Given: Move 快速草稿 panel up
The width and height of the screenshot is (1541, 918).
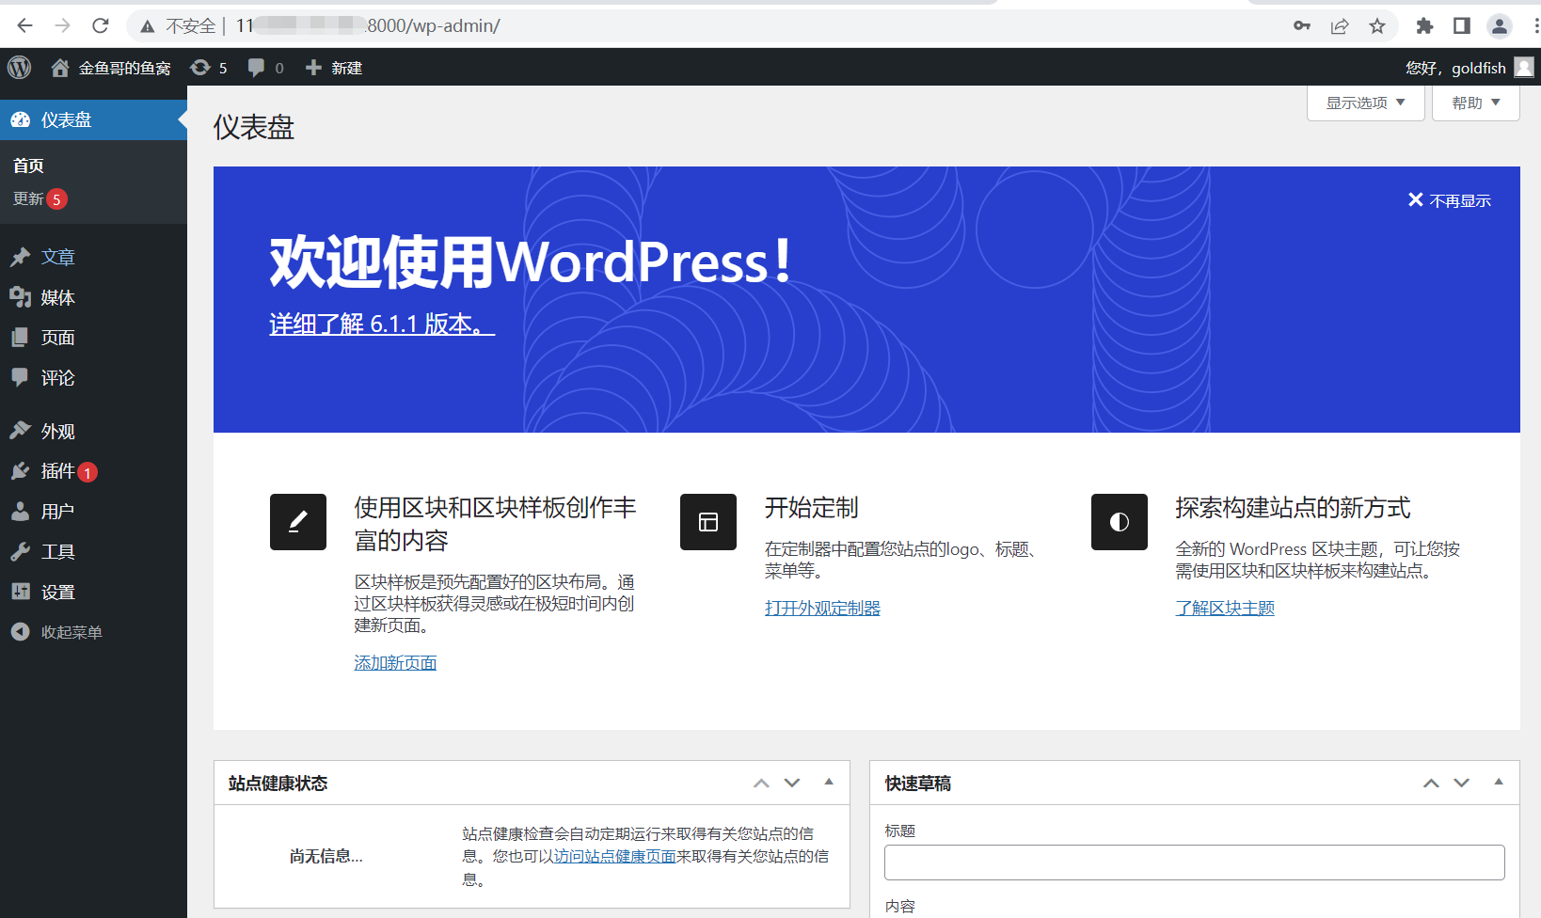Looking at the screenshot, I should [x=1431, y=783].
